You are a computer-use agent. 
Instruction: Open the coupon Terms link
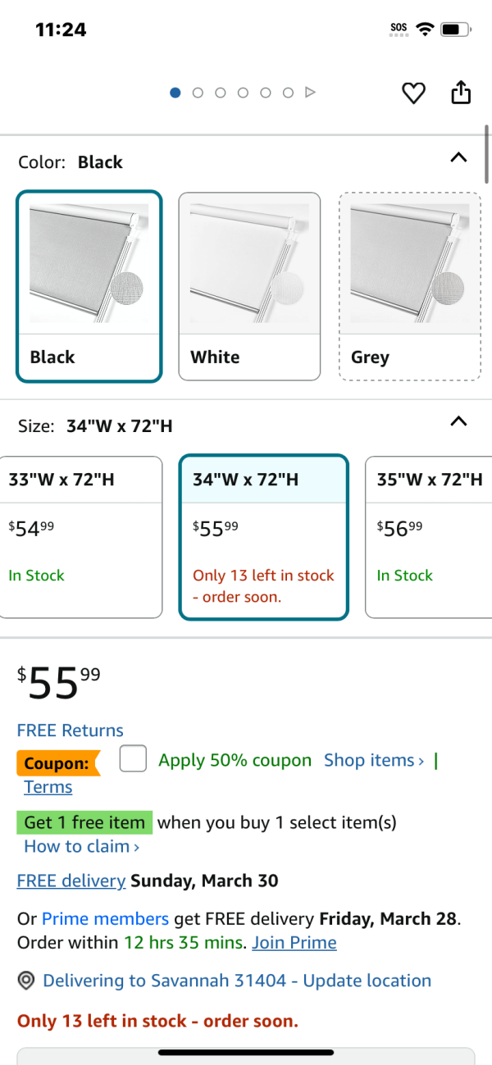48,787
